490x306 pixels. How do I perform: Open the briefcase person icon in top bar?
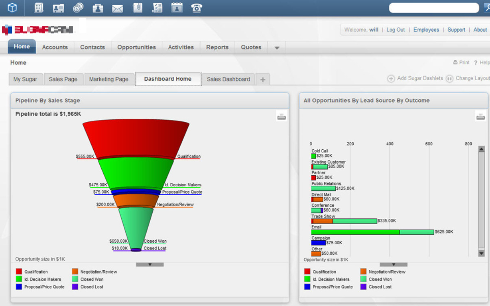click(98, 8)
